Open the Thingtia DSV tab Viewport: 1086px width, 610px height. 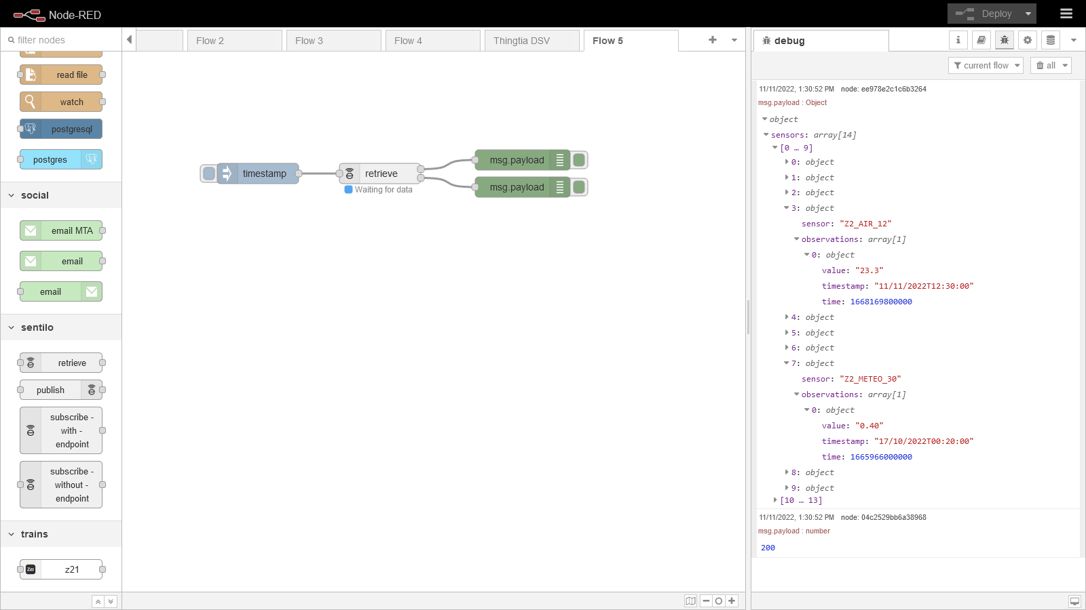click(531, 41)
